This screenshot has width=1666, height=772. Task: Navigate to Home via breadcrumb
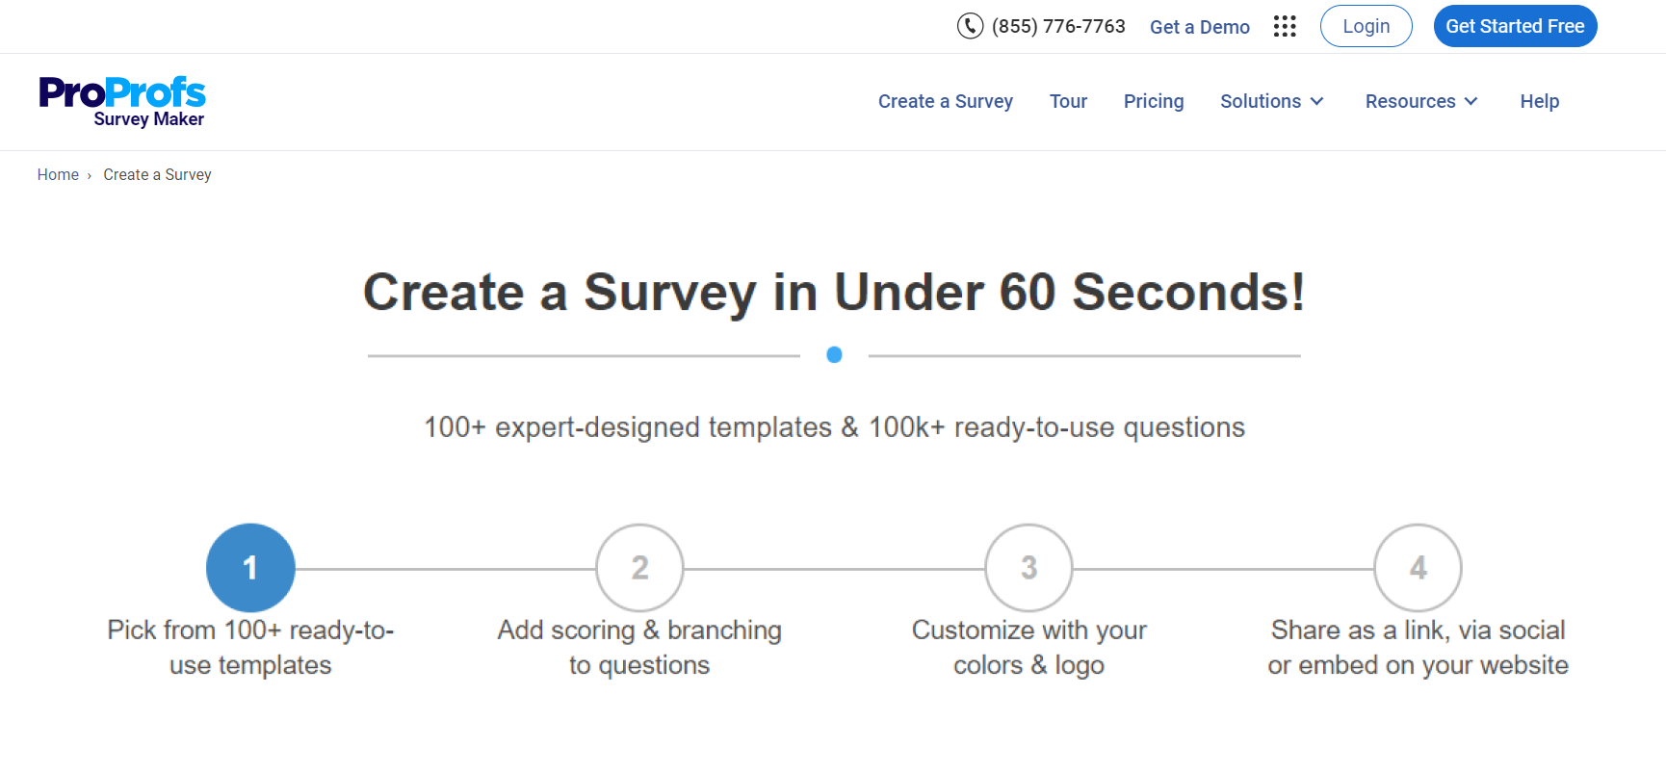pyautogui.click(x=58, y=174)
